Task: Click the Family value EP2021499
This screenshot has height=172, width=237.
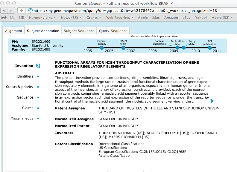Action: [x=41, y=50]
